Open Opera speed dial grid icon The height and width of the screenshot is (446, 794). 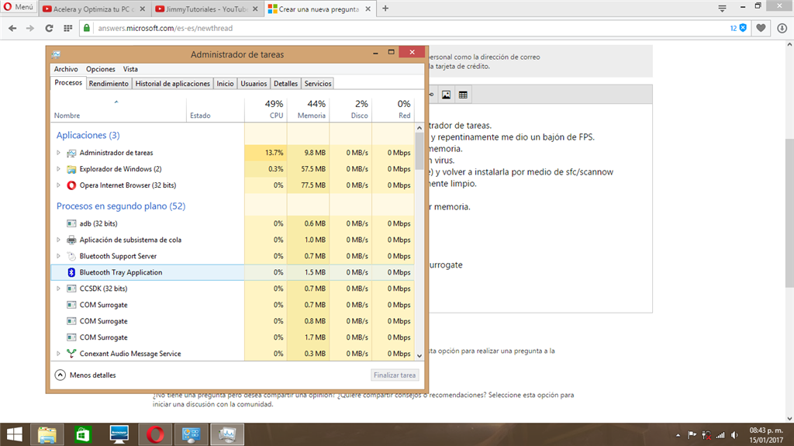click(x=68, y=29)
